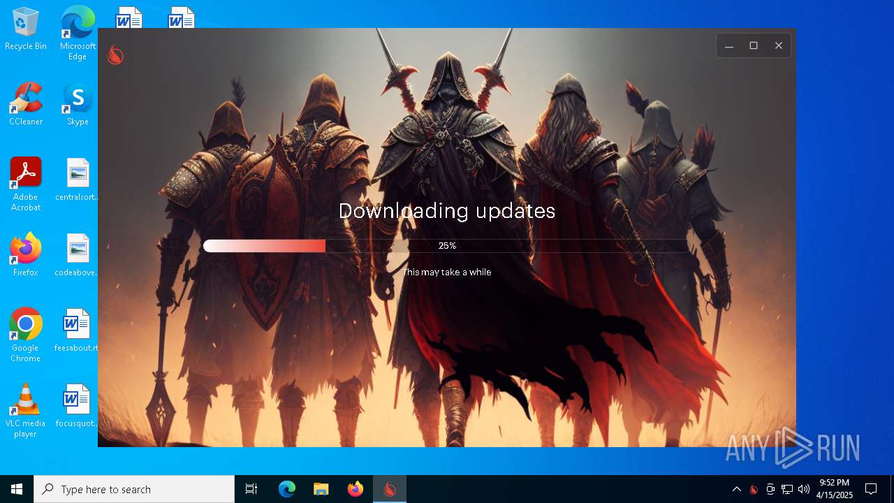Select the codeabove image file icon
894x503 pixels.
[x=78, y=255]
